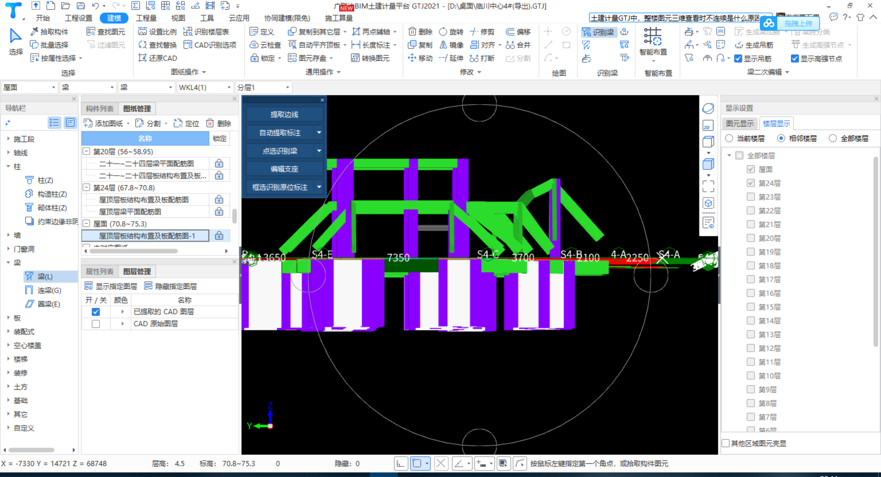881x477 pixels.
Task: Switch to the 构件列表 tab
Action: pyautogui.click(x=100, y=109)
